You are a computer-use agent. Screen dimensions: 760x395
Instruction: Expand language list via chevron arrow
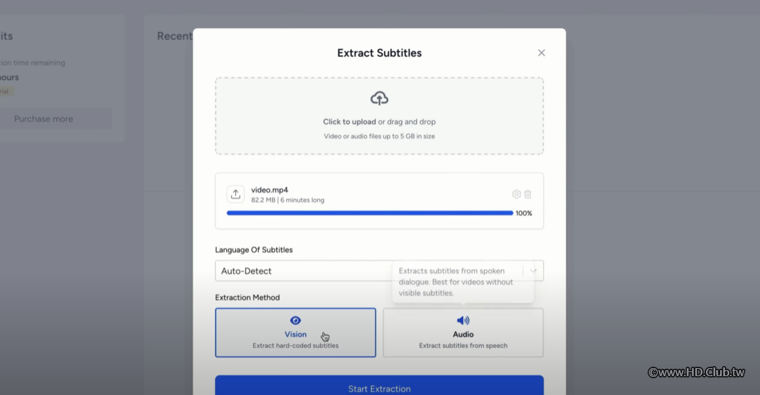534,271
